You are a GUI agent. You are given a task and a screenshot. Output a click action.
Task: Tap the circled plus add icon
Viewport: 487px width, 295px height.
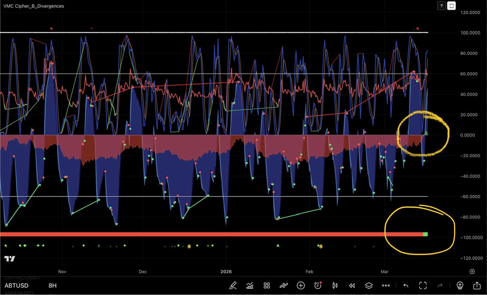[x=301, y=285]
